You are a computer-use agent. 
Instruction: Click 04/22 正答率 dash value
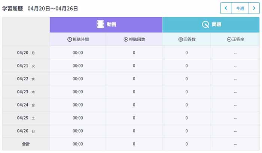tap(235, 79)
